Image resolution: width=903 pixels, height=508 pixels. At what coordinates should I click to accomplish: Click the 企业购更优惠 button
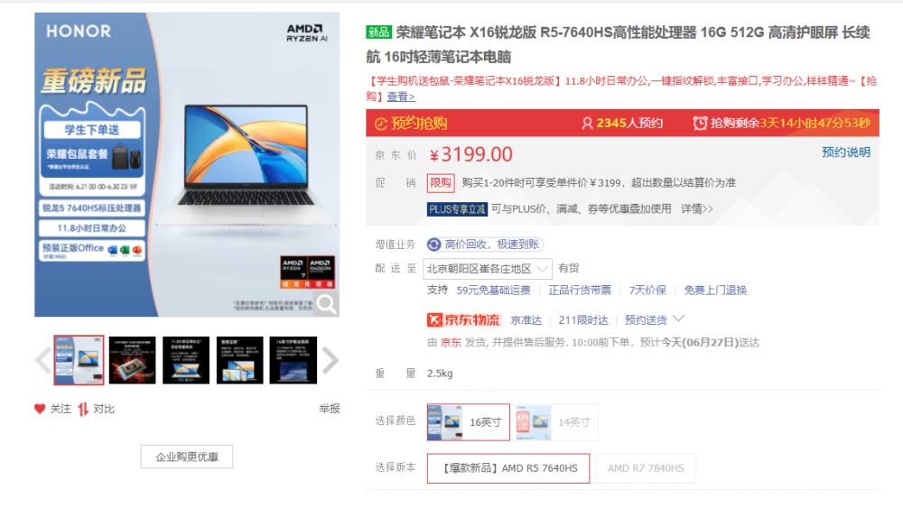coord(187,457)
